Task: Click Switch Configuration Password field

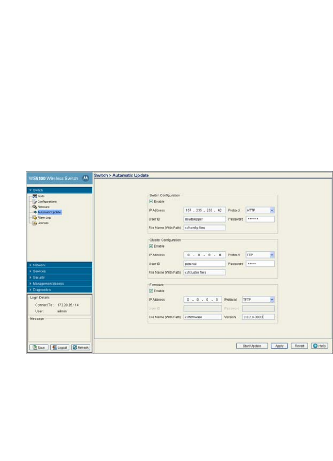Action: (x=260, y=219)
